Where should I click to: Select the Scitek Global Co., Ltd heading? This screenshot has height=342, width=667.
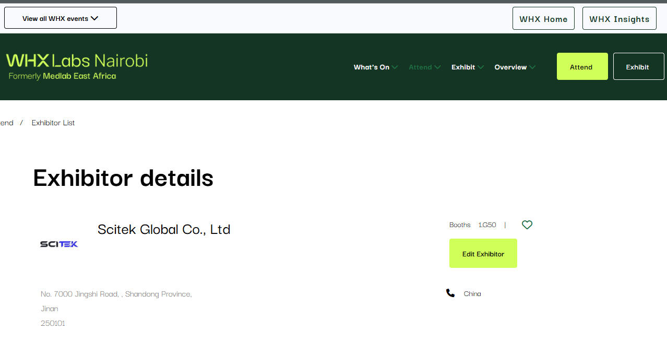[164, 229]
